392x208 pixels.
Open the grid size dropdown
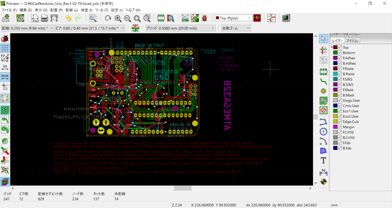tap(180, 28)
